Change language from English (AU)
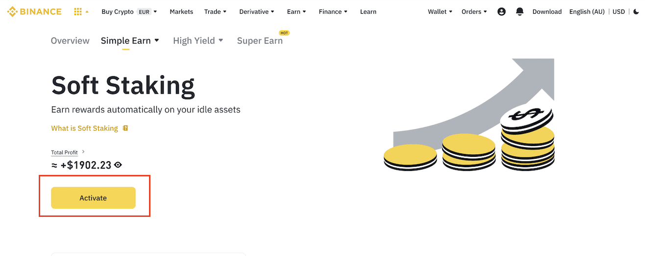645x256 pixels. point(587,12)
